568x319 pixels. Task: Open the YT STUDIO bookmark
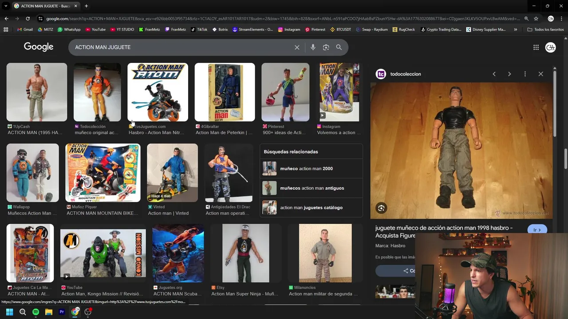pyautogui.click(x=122, y=30)
